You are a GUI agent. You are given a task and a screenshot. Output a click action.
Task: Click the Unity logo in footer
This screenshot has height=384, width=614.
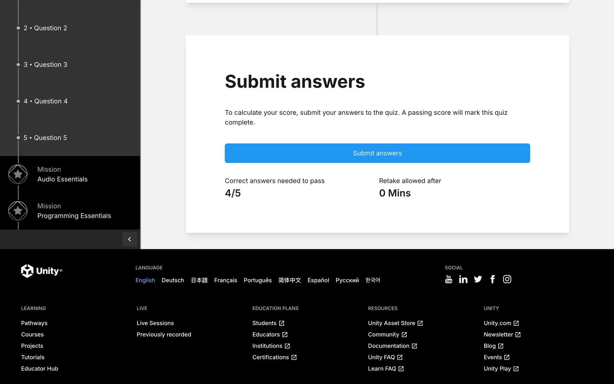[42, 271]
